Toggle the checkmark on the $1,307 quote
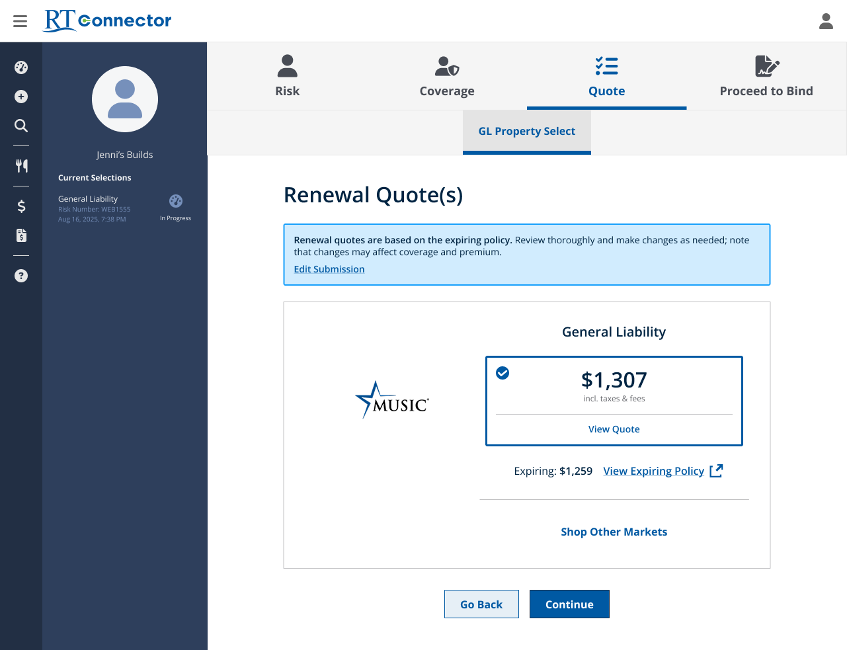 (503, 373)
